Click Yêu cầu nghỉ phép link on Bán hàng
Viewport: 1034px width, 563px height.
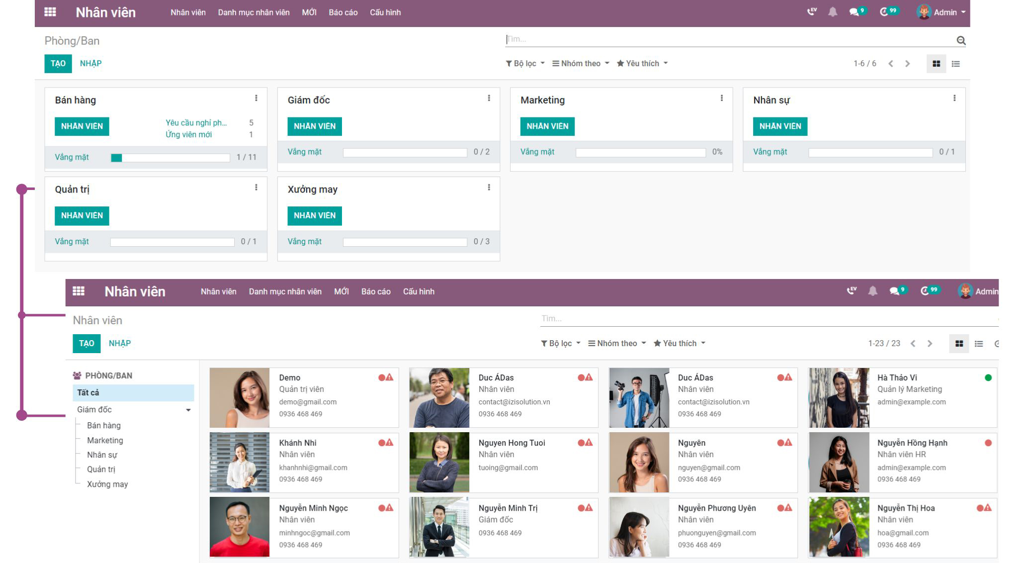pos(196,123)
